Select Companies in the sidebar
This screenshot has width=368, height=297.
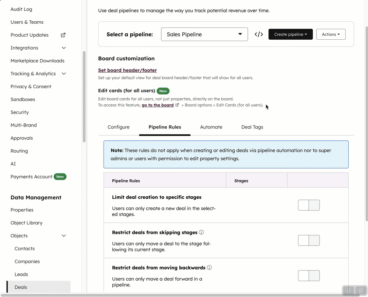[x=27, y=261]
